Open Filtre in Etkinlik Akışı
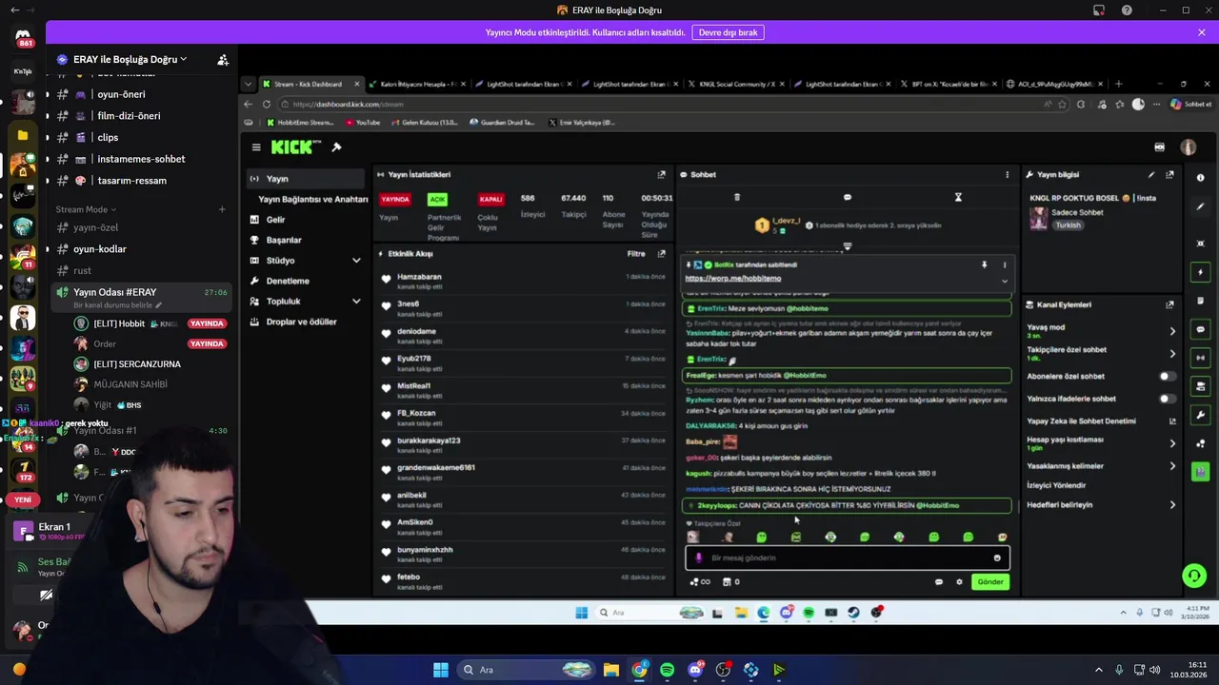Screen dimensions: 1219x685 pos(636,254)
